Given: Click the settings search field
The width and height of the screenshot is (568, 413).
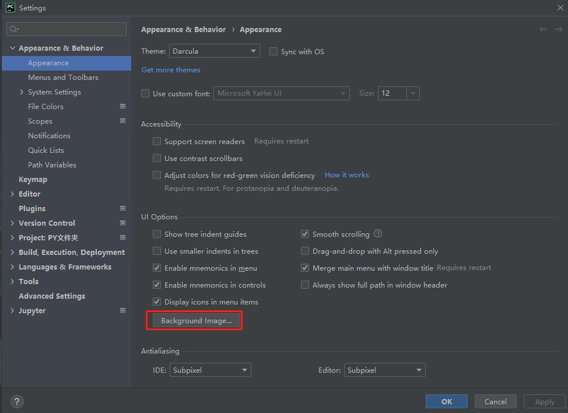Looking at the screenshot, I should (66, 29).
